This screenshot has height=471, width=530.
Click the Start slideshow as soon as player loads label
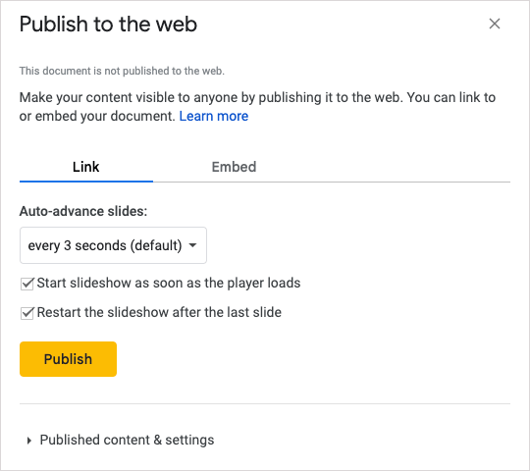click(x=169, y=284)
